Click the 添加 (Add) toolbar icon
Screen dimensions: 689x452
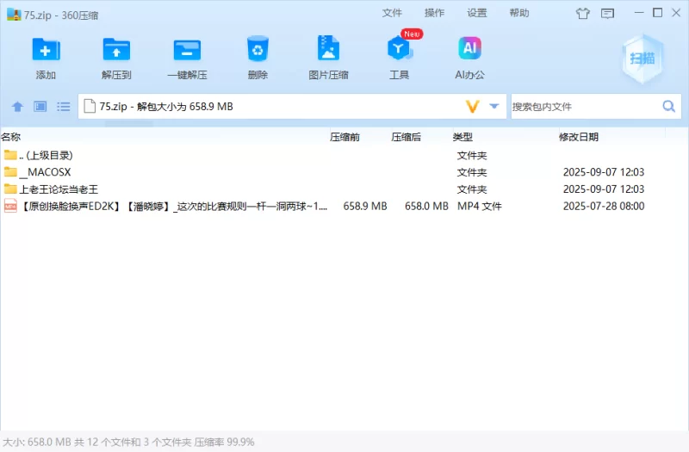coord(46,50)
